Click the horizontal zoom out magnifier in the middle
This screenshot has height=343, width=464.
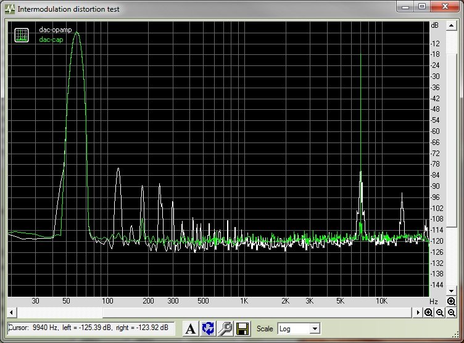(440, 313)
